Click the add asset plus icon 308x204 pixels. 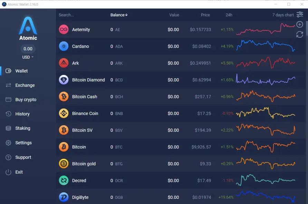coord(300,25)
